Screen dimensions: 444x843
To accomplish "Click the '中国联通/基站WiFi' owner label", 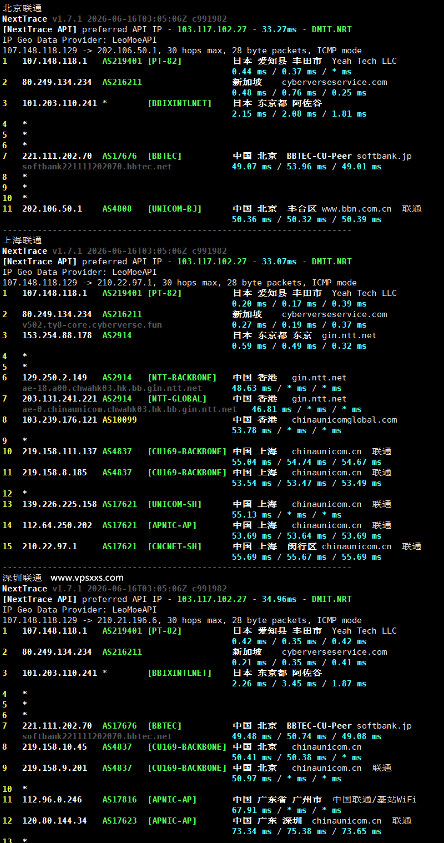I will click(x=375, y=800).
